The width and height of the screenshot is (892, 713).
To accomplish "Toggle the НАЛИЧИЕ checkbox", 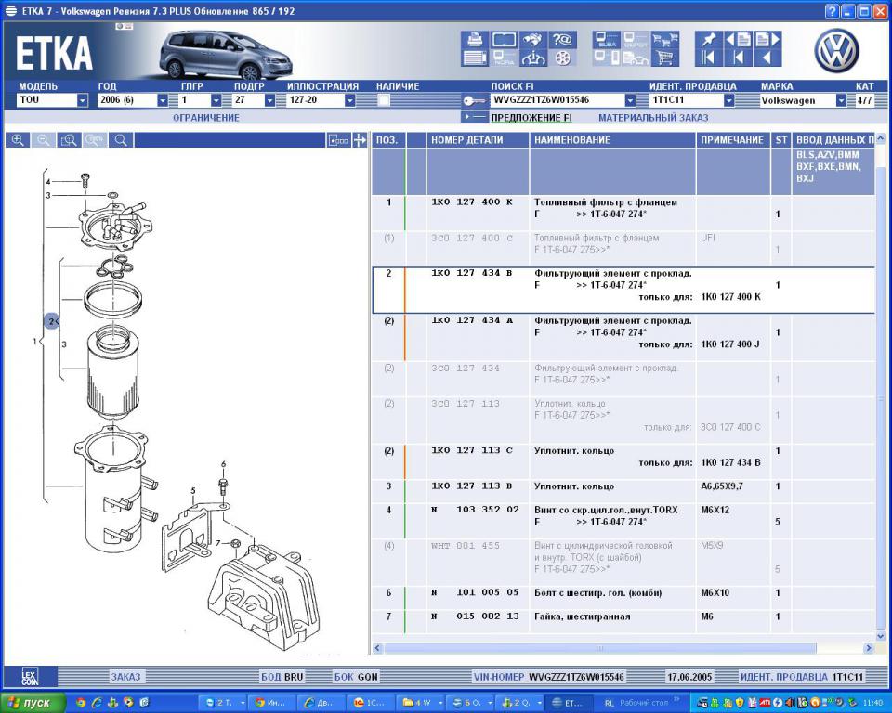I will [x=384, y=100].
